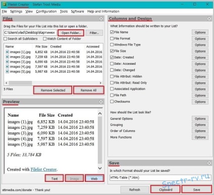The width and height of the screenshot is (214, 195).
Task: Click the Filter button
Action: [94, 33]
